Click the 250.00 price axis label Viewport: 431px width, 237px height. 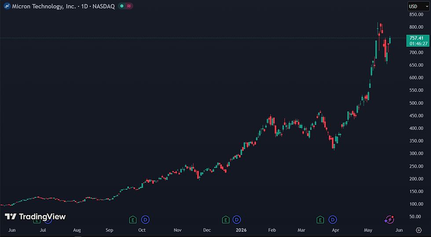pos(416,166)
